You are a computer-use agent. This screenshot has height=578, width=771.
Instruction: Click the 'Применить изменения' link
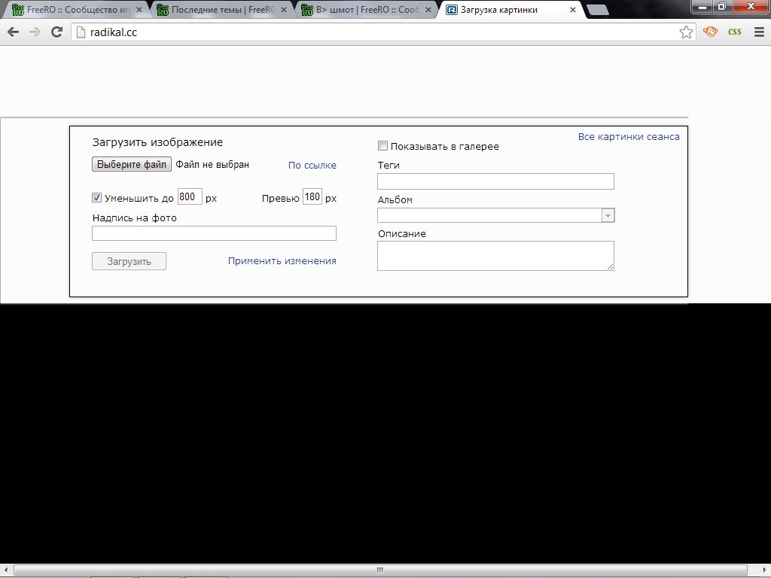coord(282,261)
